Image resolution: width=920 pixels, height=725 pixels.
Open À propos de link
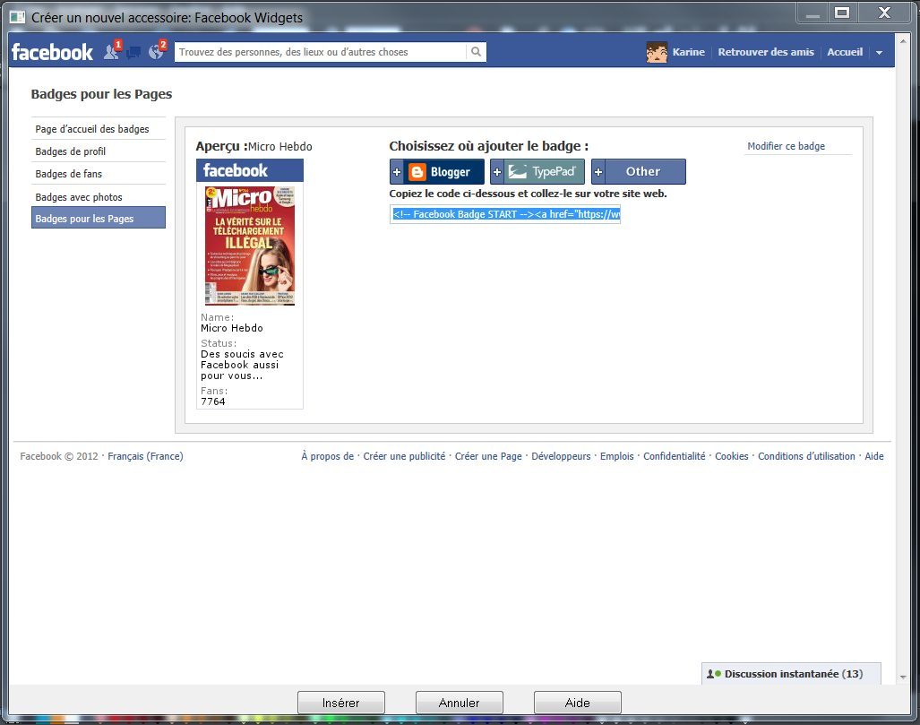point(327,456)
